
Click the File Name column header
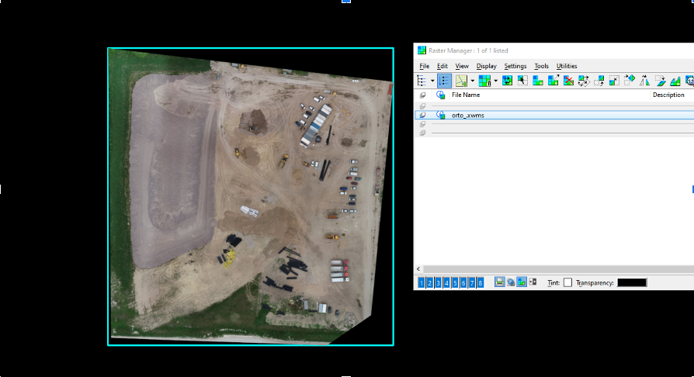click(466, 95)
